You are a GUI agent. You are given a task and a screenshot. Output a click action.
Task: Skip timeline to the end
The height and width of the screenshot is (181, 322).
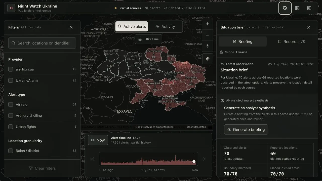(x=205, y=159)
